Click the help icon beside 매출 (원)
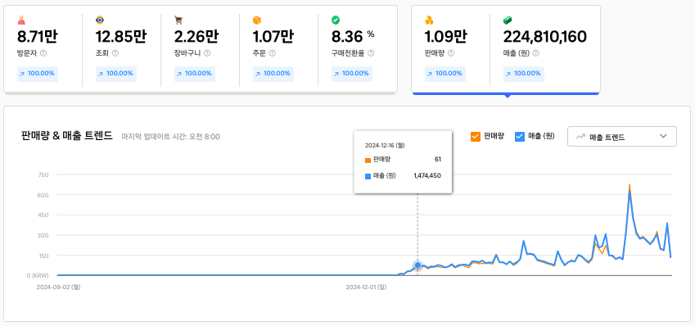Image resolution: width=695 pixels, height=326 pixels. click(x=536, y=53)
